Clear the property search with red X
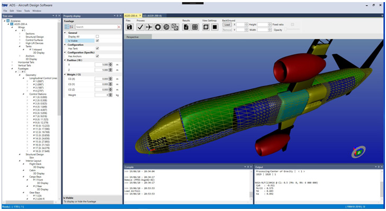386x211 pixels. [119, 27]
